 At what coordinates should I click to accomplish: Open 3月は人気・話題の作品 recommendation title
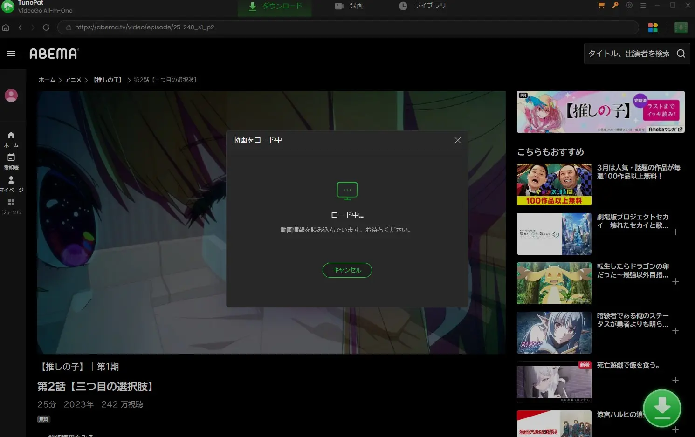639,172
